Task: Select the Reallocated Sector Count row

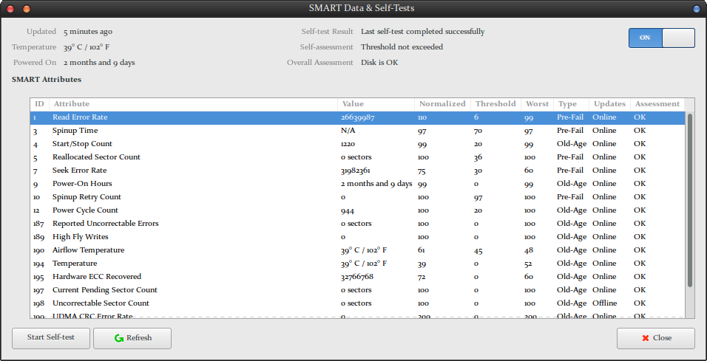Action: pos(357,157)
